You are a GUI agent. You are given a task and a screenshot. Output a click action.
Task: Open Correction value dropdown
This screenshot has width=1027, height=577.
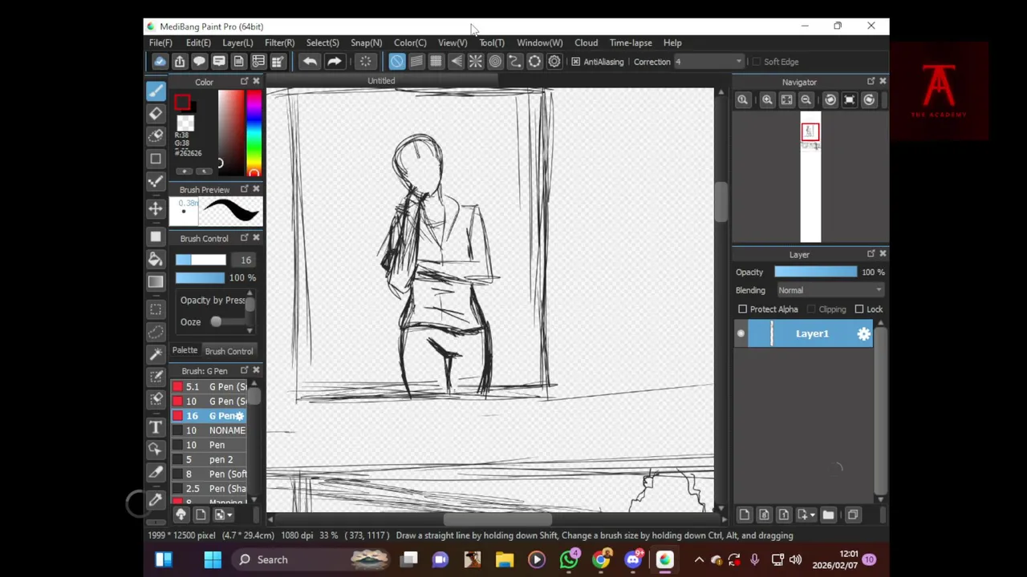(x=708, y=62)
